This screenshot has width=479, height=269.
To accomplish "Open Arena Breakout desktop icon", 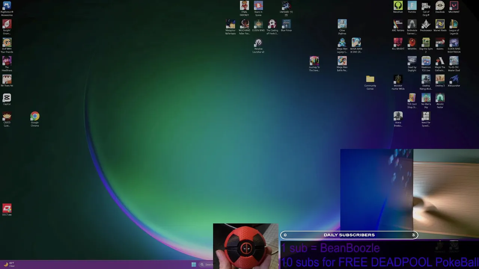I will [398, 119].
